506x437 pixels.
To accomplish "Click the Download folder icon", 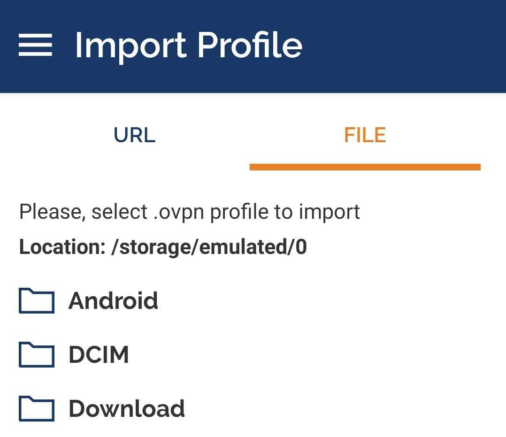I will point(37,408).
